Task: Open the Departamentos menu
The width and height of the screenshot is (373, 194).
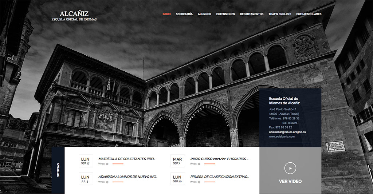Action: [251, 14]
